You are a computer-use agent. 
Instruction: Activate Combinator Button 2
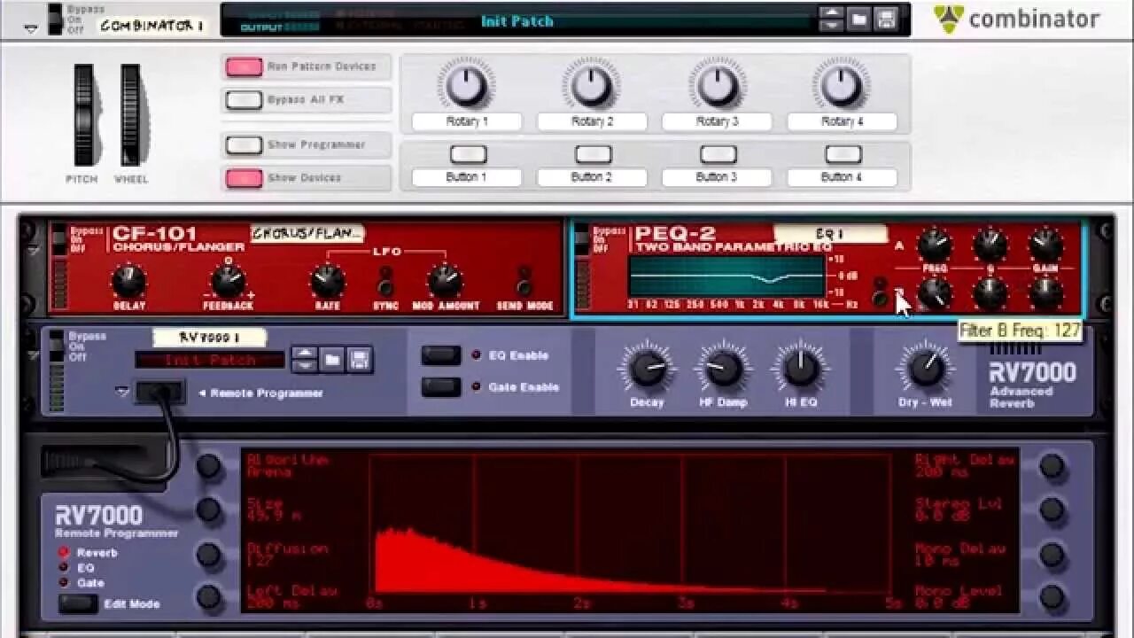tap(593, 155)
